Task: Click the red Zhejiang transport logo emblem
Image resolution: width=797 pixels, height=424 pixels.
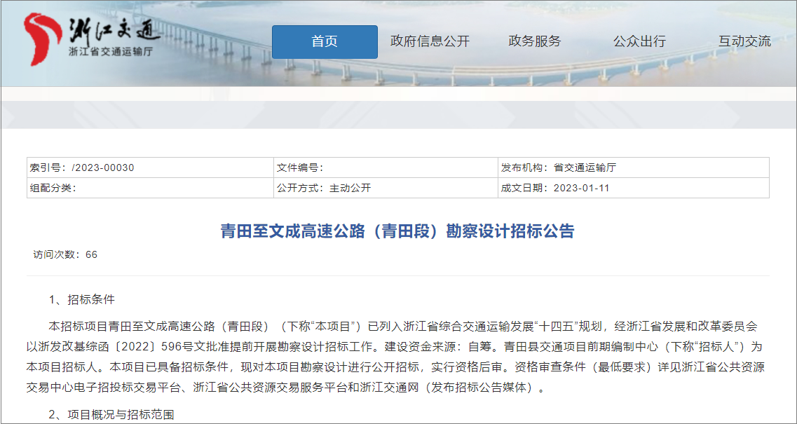Action: [43, 39]
